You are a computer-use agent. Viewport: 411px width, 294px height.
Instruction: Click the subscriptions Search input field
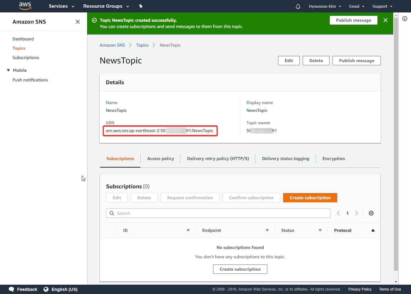point(218,213)
